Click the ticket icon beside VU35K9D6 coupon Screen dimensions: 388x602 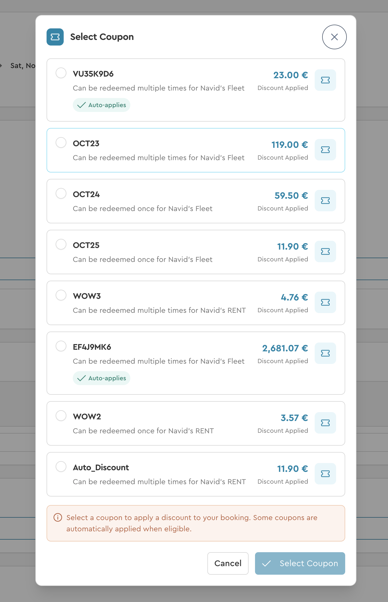325,80
